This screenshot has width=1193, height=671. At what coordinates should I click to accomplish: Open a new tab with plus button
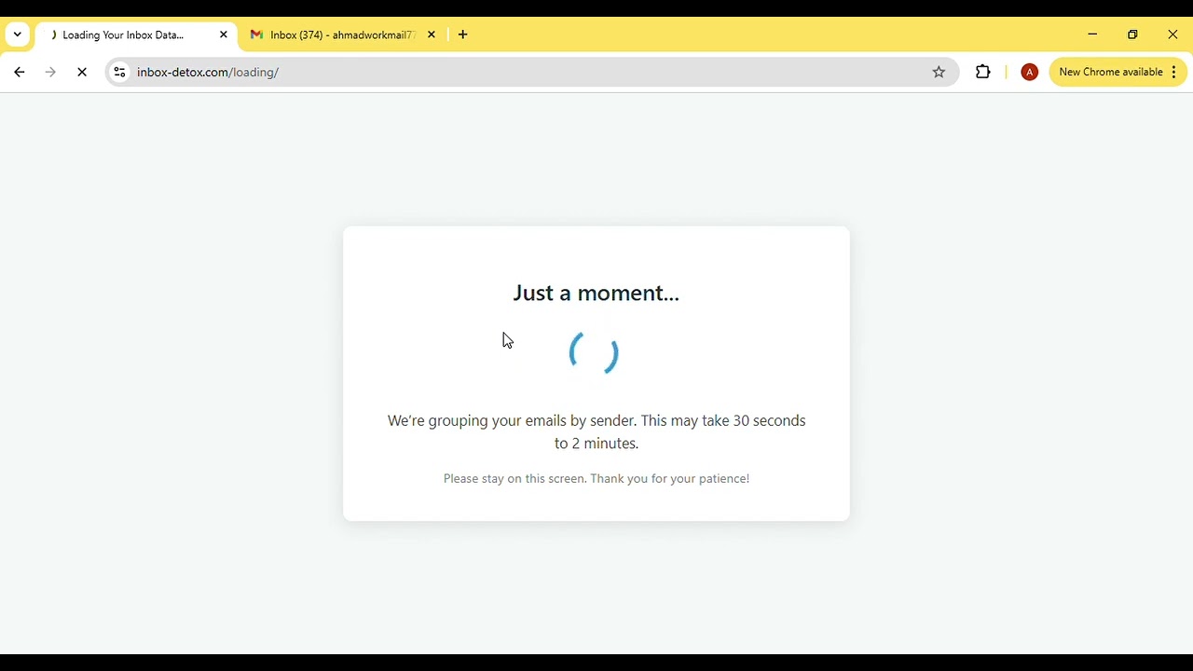463,35
